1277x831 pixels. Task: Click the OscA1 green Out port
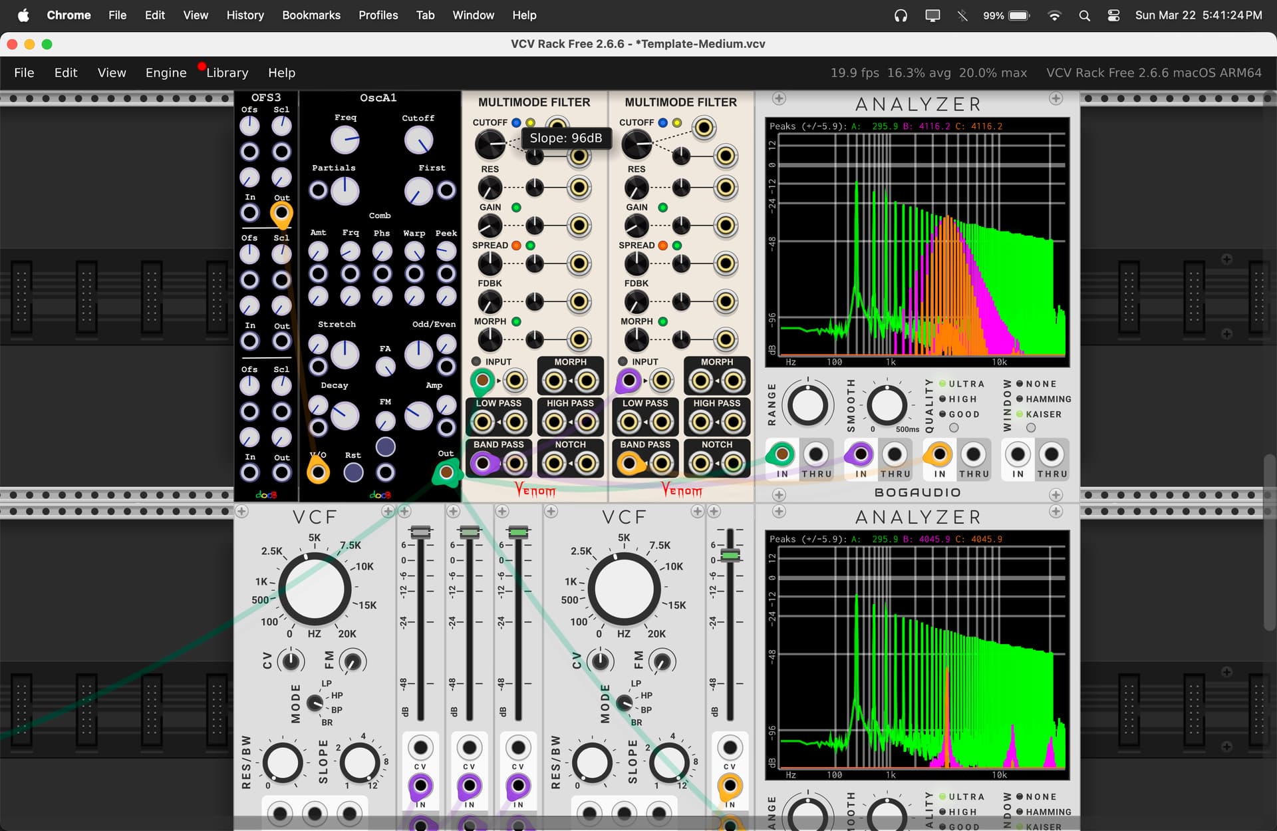pos(446,472)
